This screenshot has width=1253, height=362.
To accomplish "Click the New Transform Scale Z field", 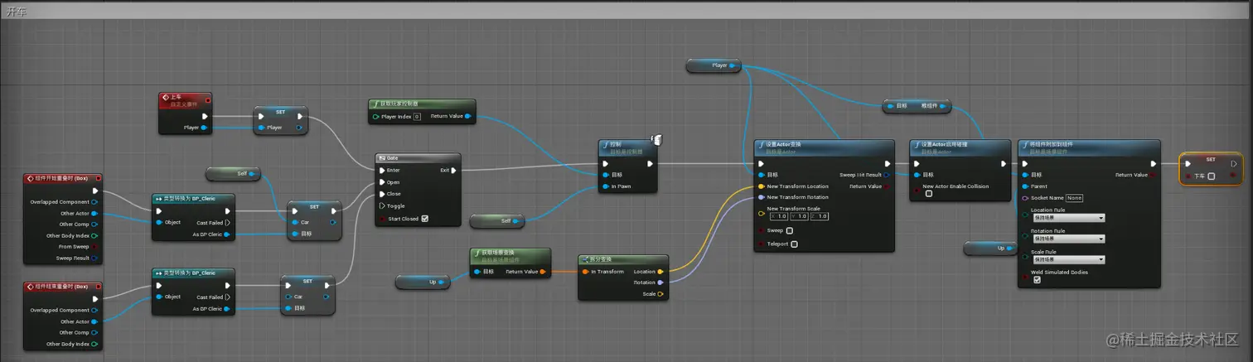I will click(820, 216).
